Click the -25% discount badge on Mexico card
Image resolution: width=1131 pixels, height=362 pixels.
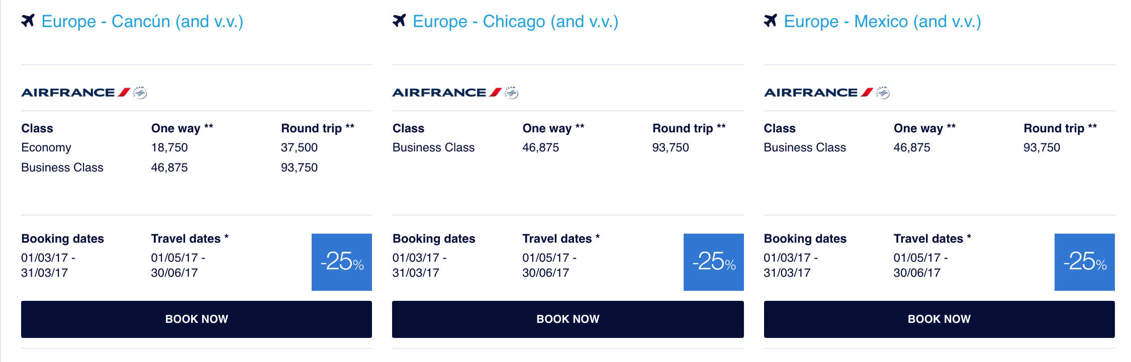(1085, 262)
